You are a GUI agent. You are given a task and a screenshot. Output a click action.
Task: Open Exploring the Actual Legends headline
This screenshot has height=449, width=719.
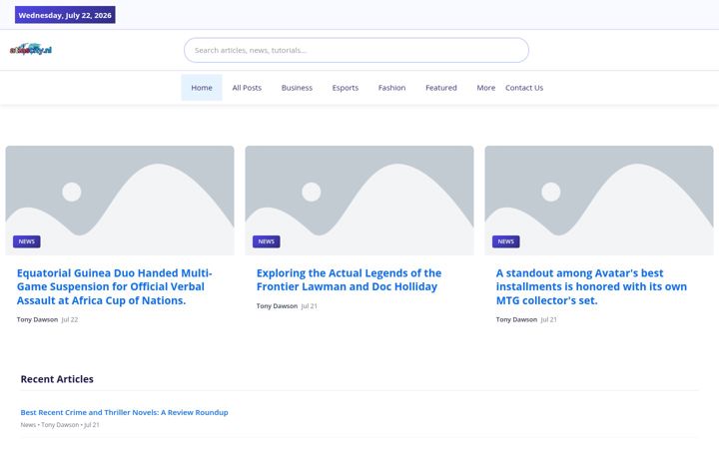point(349,280)
